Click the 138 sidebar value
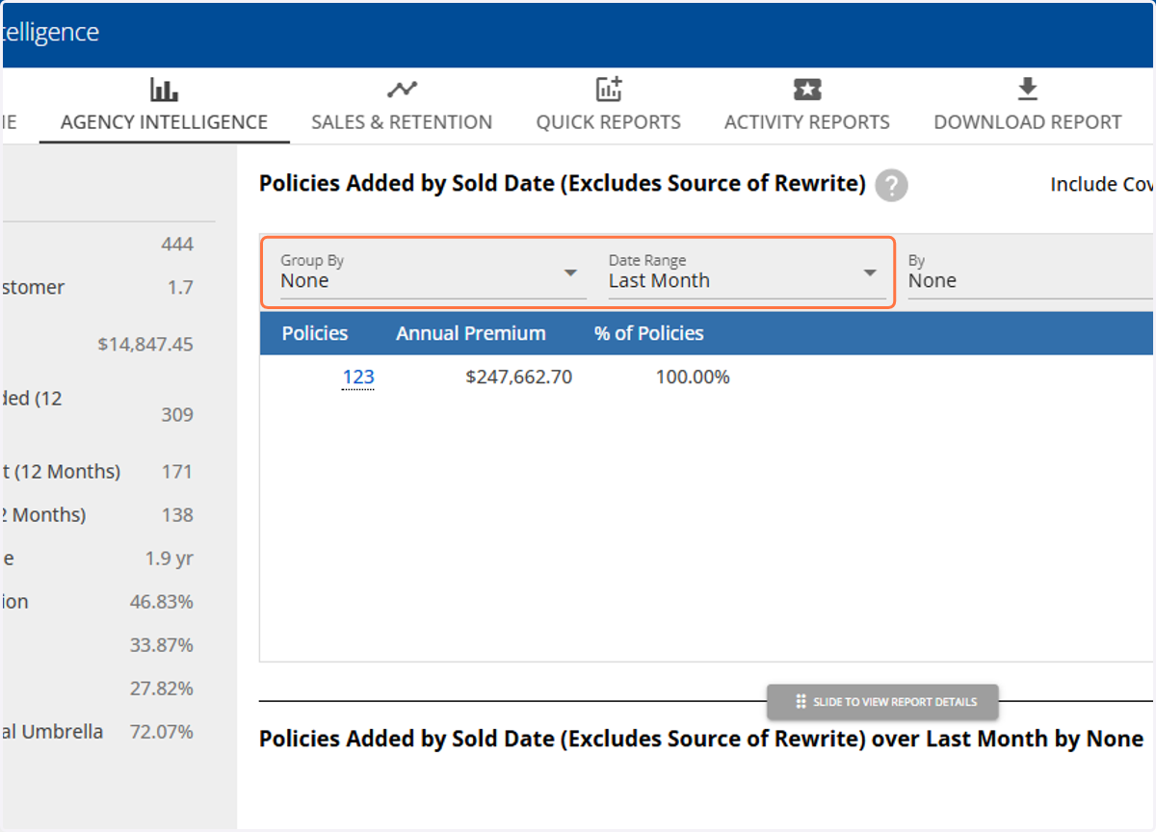 [177, 515]
